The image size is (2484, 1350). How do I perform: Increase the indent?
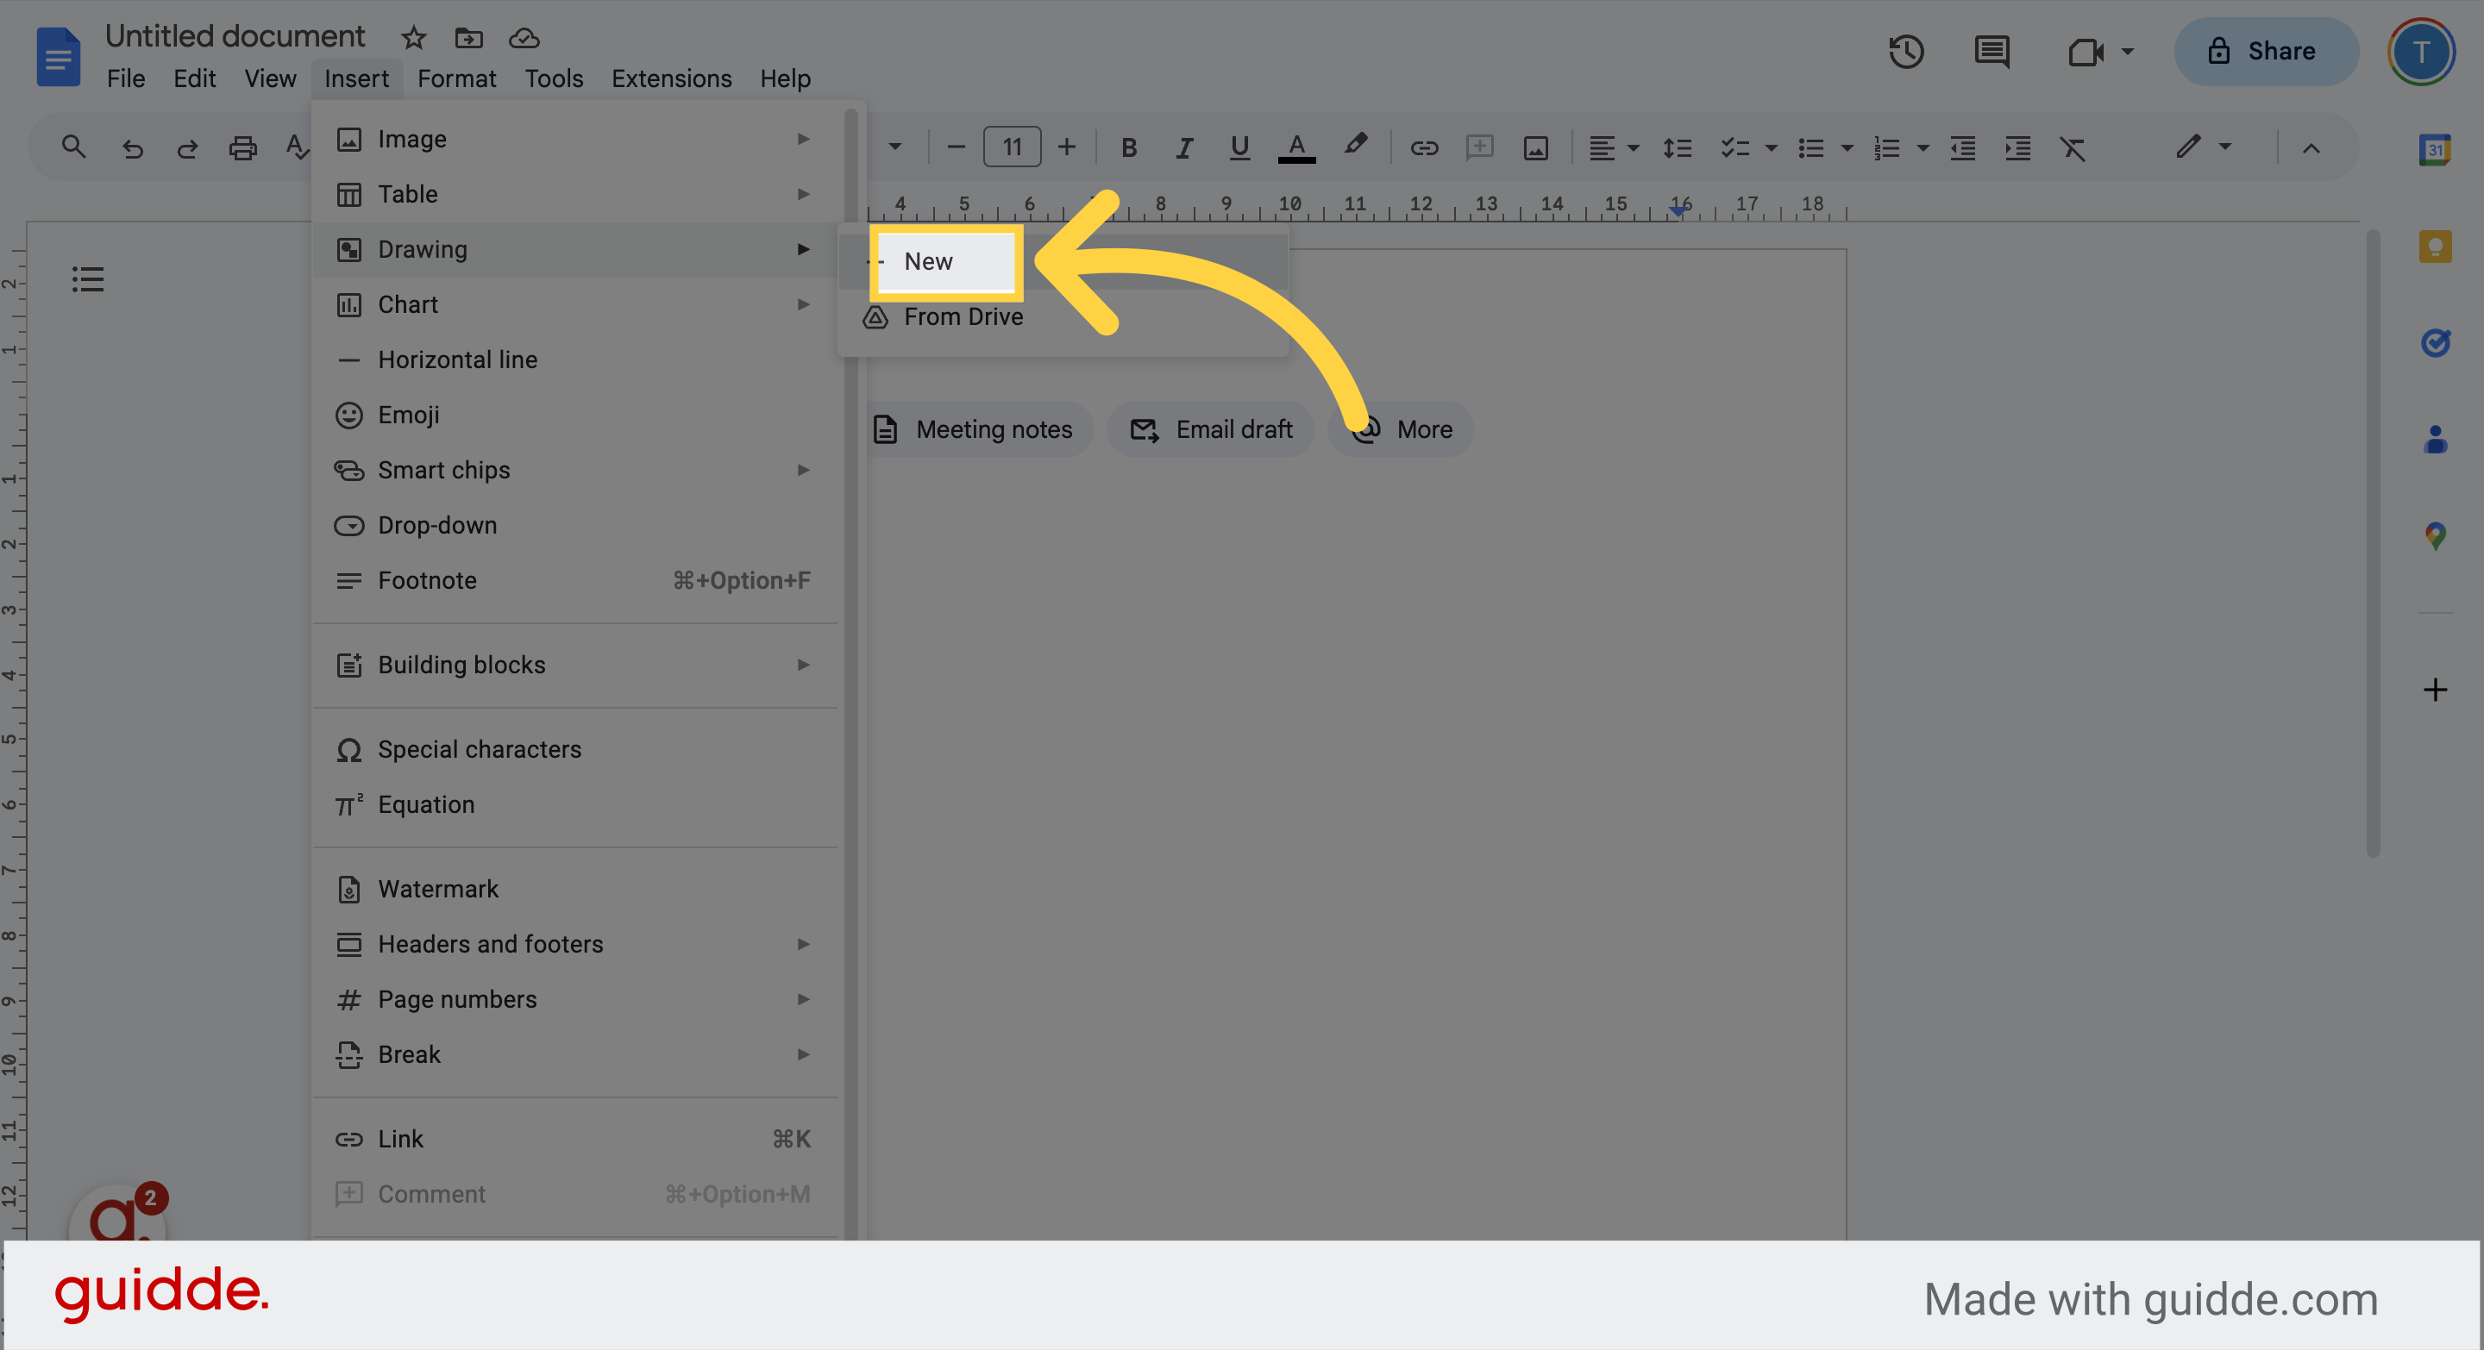point(2017,147)
